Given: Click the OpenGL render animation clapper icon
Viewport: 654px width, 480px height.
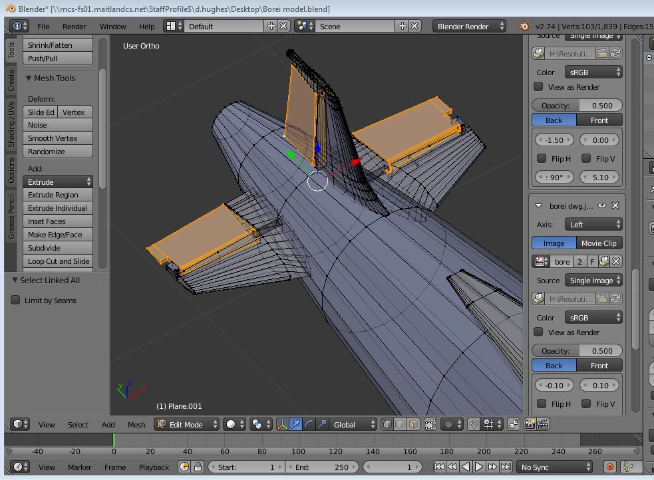Looking at the screenshot, I should [543, 425].
